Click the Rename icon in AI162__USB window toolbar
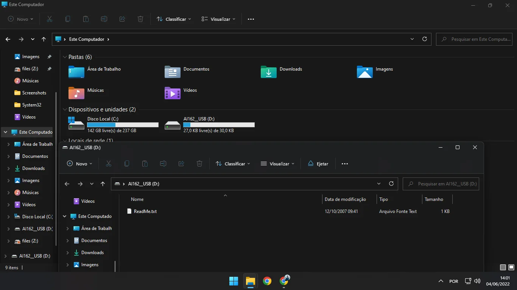Image resolution: width=517 pixels, height=290 pixels. tap(163, 164)
